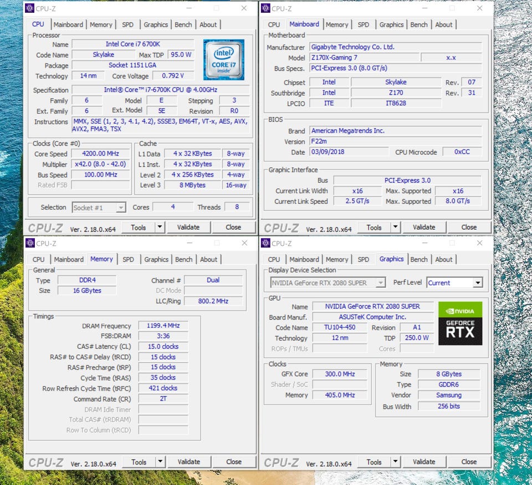The width and height of the screenshot is (532, 485).
Task: Click the Tools button in the CPU window
Action: pos(139,227)
